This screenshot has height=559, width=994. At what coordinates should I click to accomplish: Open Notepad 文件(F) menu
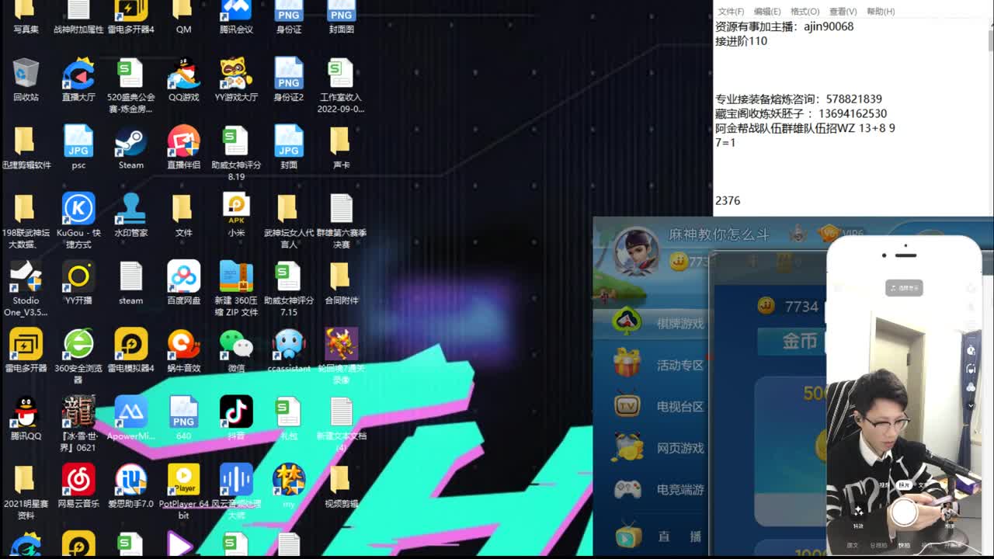click(x=731, y=12)
